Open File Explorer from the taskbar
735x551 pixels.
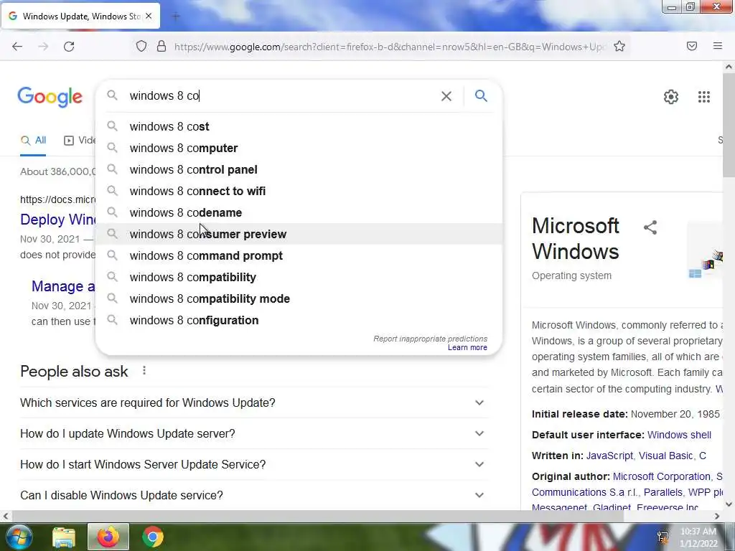(64, 537)
